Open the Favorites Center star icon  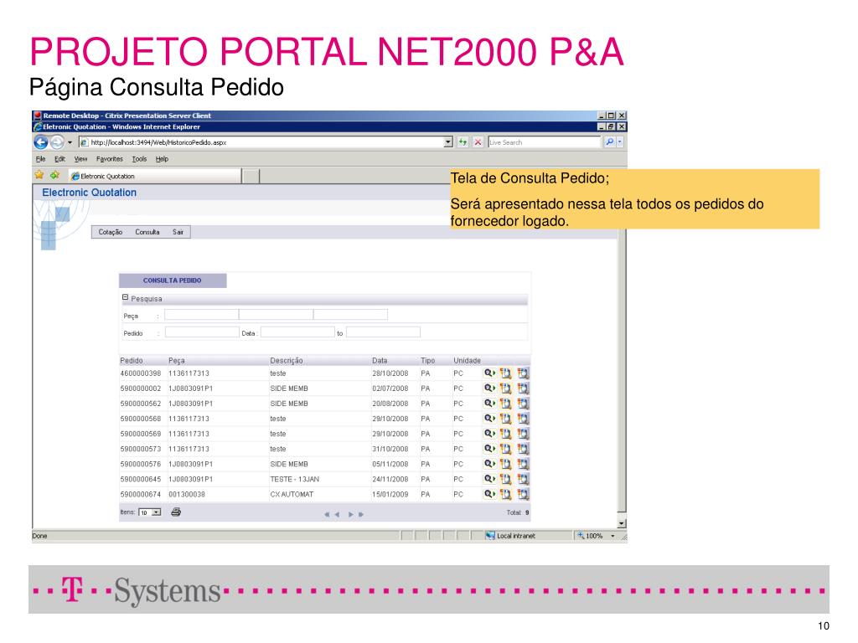pos(39,175)
